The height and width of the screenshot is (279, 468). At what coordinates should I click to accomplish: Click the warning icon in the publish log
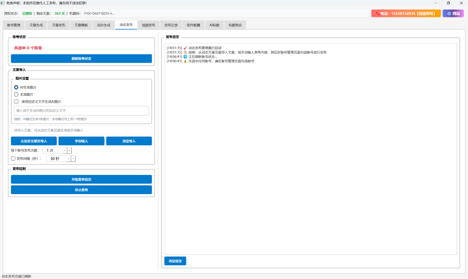(x=185, y=61)
